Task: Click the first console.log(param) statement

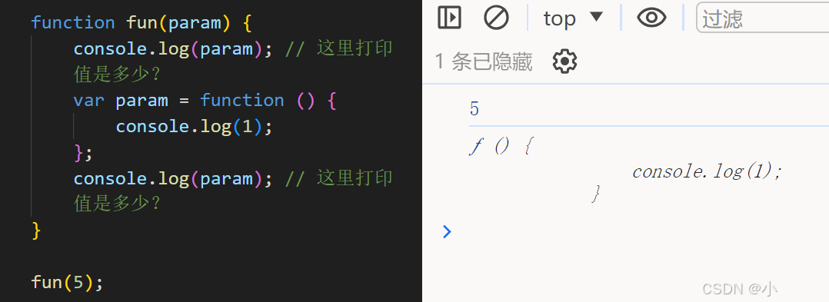Action: (x=173, y=48)
